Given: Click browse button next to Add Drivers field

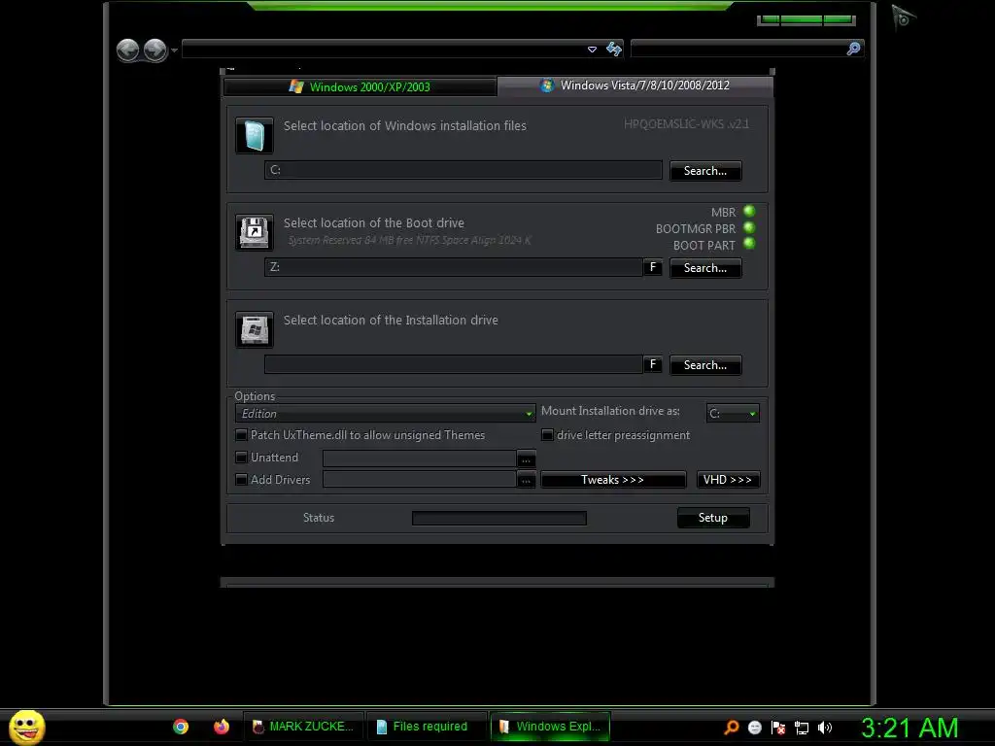Looking at the screenshot, I should click(526, 480).
